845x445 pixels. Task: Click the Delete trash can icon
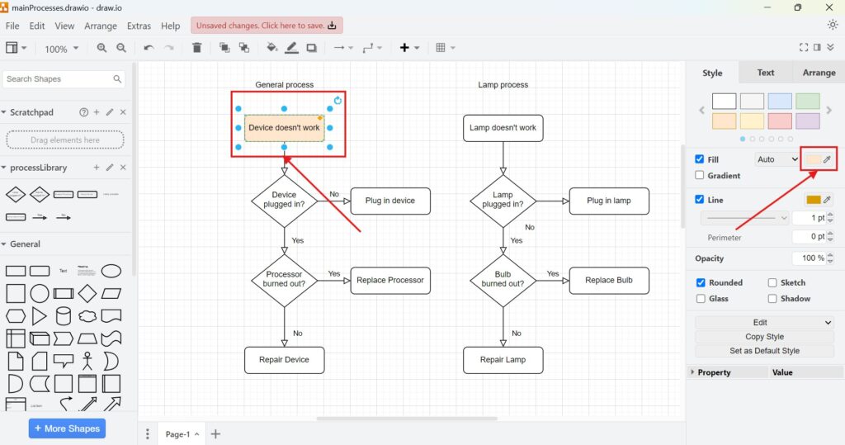tap(196, 48)
